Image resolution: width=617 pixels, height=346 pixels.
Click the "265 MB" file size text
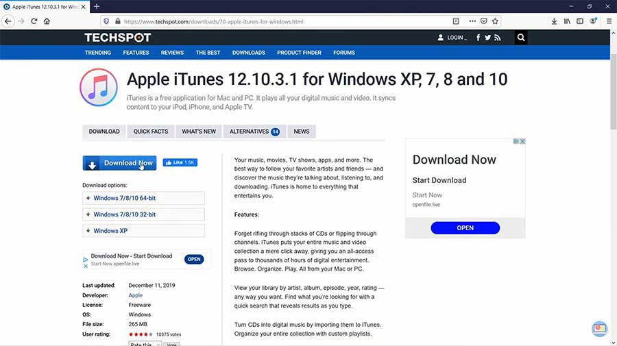click(138, 324)
